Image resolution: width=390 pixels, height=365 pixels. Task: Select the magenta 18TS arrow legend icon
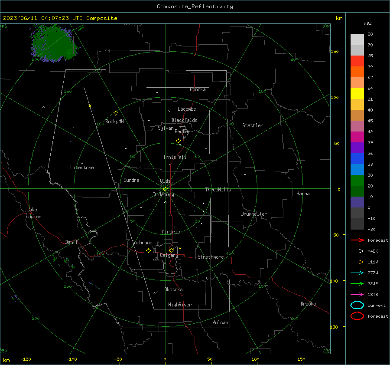[357, 295]
